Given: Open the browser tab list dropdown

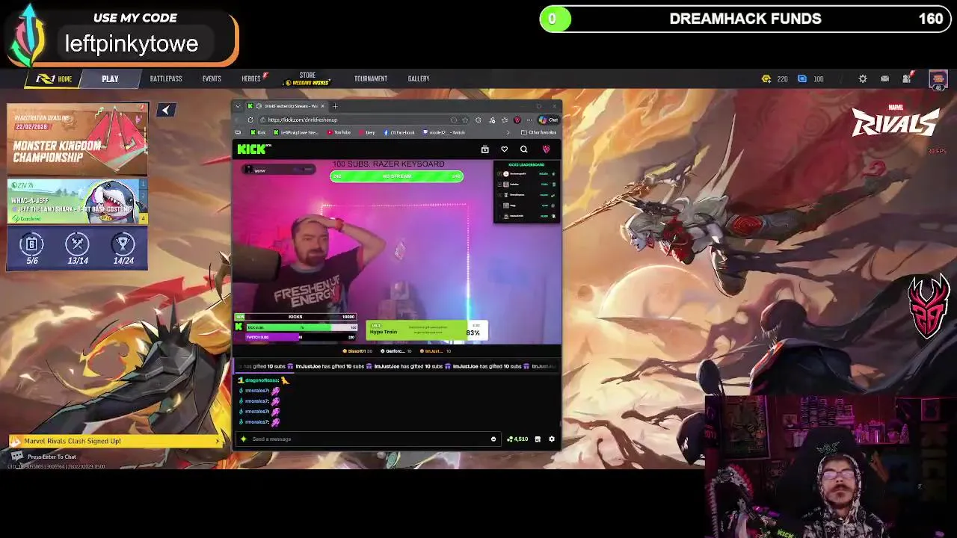Looking at the screenshot, I should point(239,106).
